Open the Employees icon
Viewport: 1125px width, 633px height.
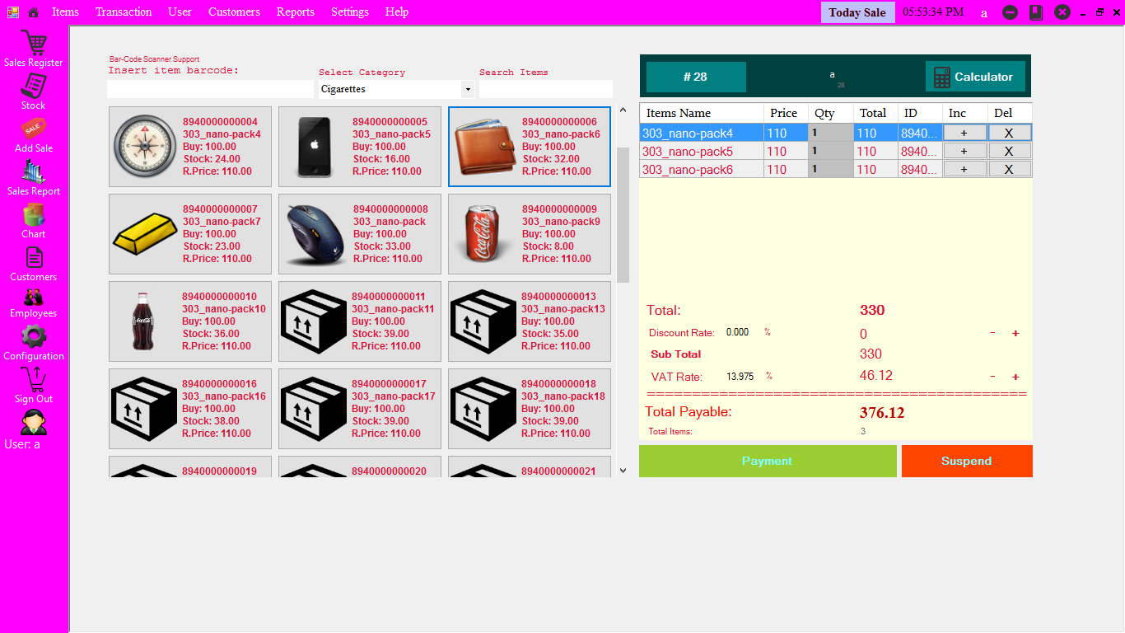click(x=33, y=298)
